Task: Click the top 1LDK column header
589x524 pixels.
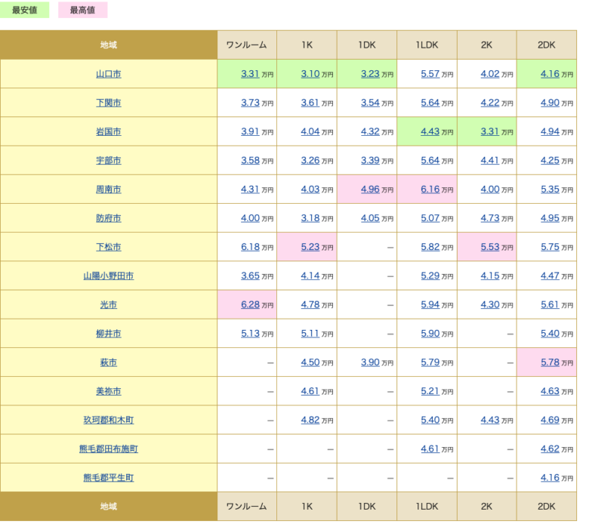Action: click(427, 45)
